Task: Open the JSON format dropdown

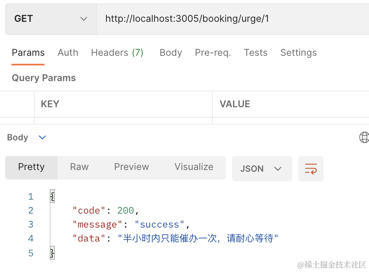Action: pyautogui.click(x=262, y=169)
